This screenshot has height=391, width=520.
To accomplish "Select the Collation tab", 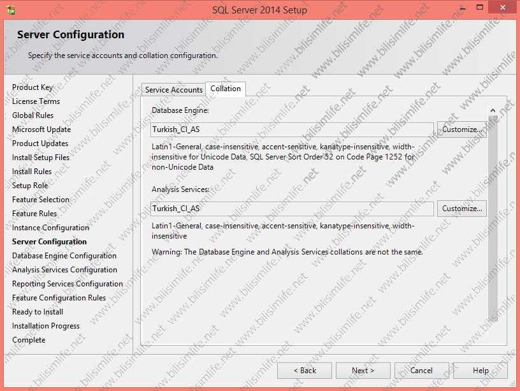I will 226,89.
